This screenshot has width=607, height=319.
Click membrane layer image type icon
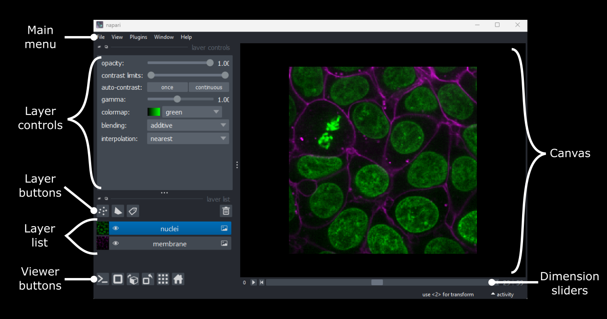[x=224, y=243]
